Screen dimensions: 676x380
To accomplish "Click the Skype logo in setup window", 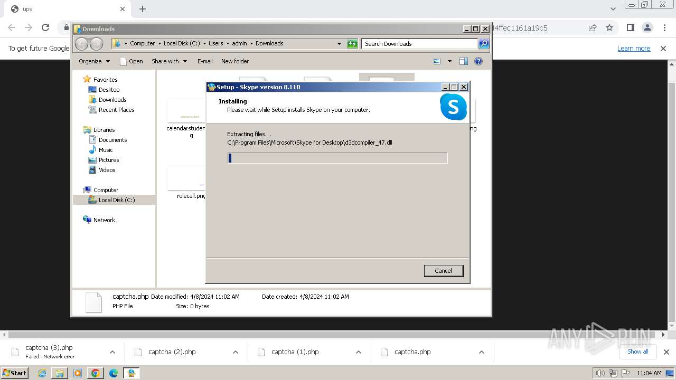I will (x=453, y=107).
